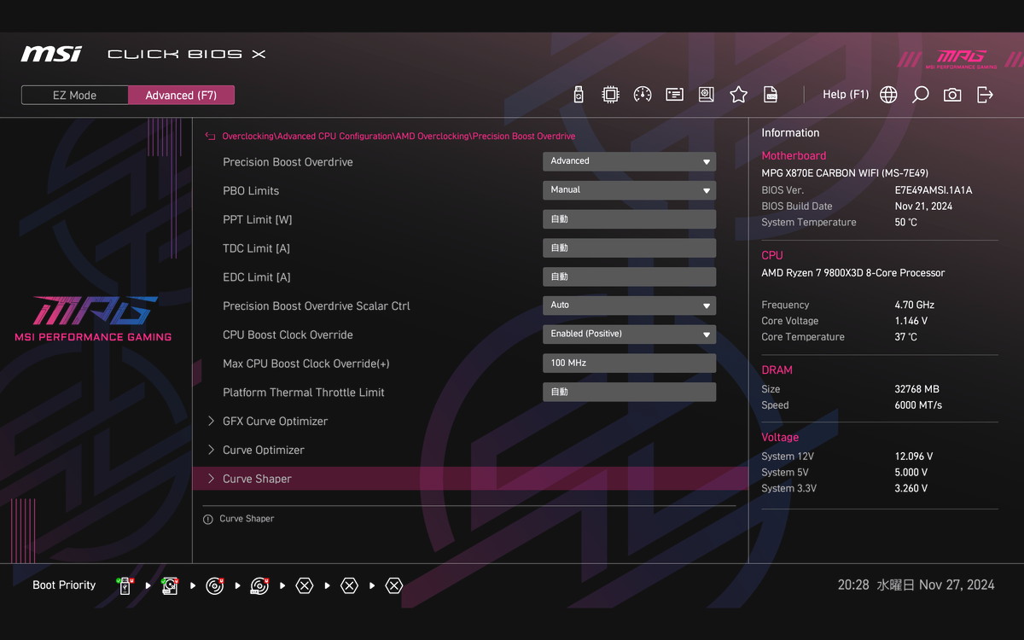Image resolution: width=1024 pixels, height=640 pixels.
Task: Click the Overclocking breadcrumb path
Action: click(399, 137)
